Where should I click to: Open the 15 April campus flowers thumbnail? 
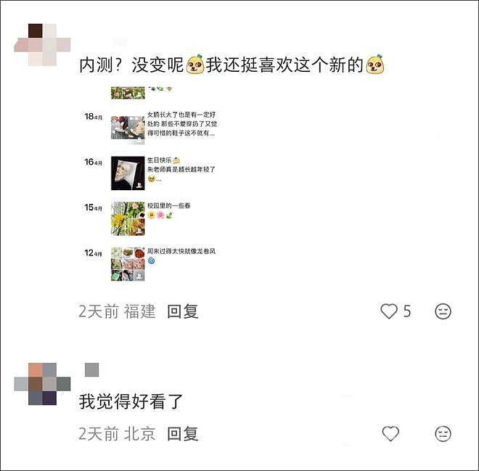[x=128, y=218]
